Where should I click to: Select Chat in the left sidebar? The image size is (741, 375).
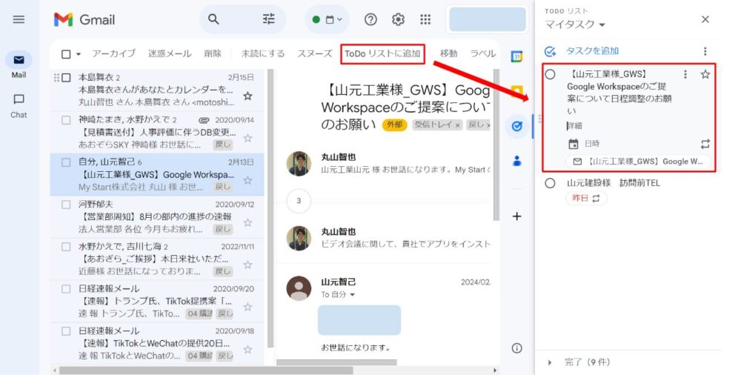pyautogui.click(x=19, y=105)
